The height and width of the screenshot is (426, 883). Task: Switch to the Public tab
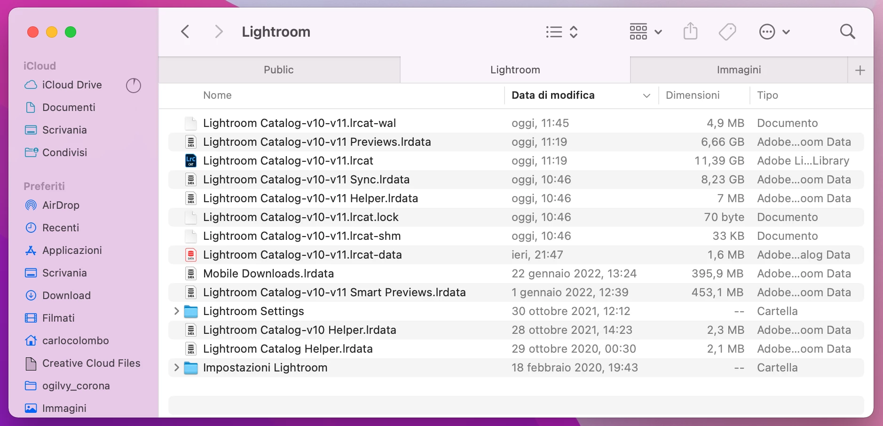[279, 70]
